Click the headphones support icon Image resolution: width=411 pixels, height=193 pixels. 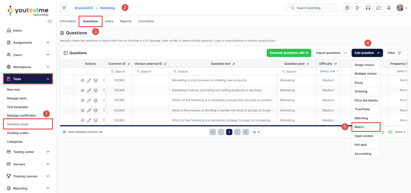tap(368, 8)
